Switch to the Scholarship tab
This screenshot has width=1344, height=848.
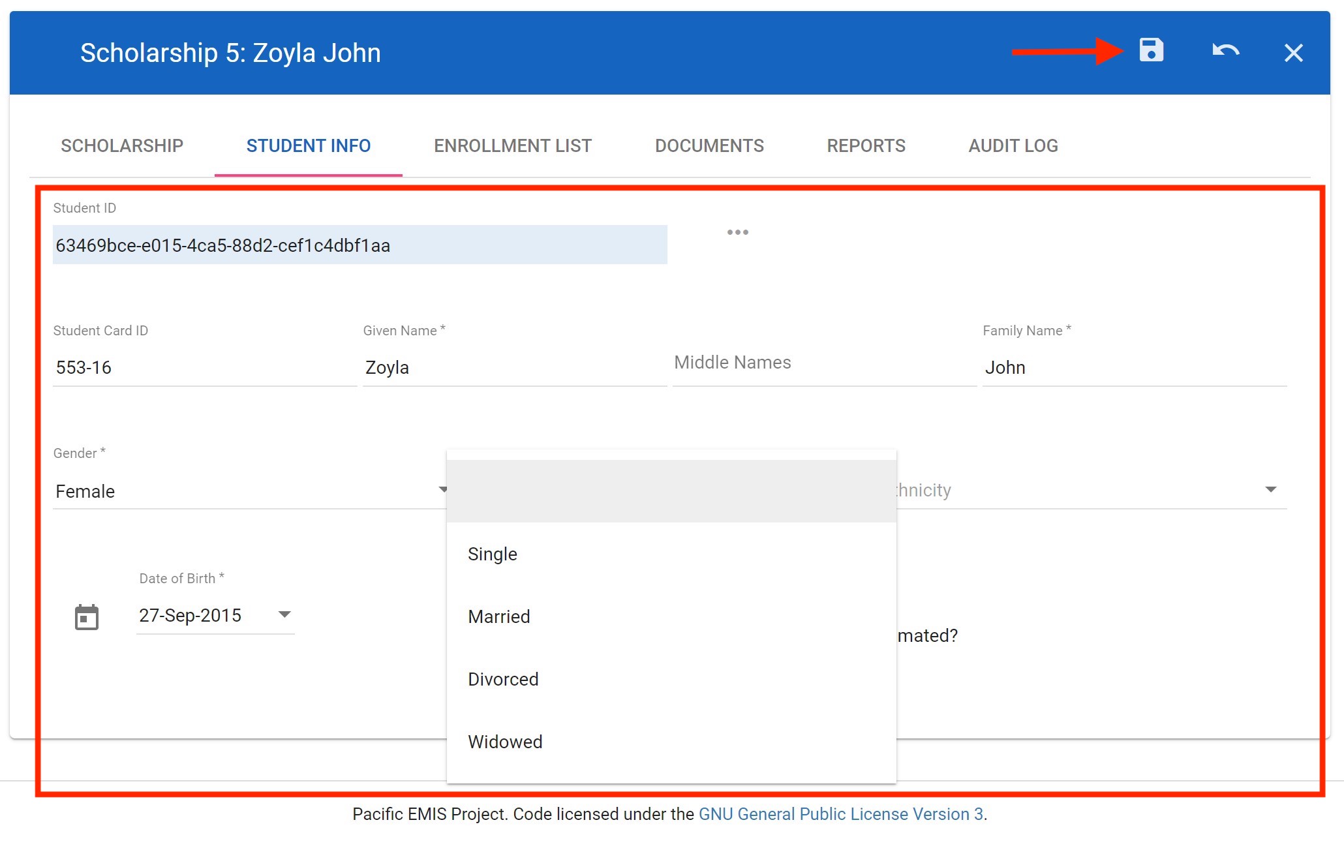(122, 145)
